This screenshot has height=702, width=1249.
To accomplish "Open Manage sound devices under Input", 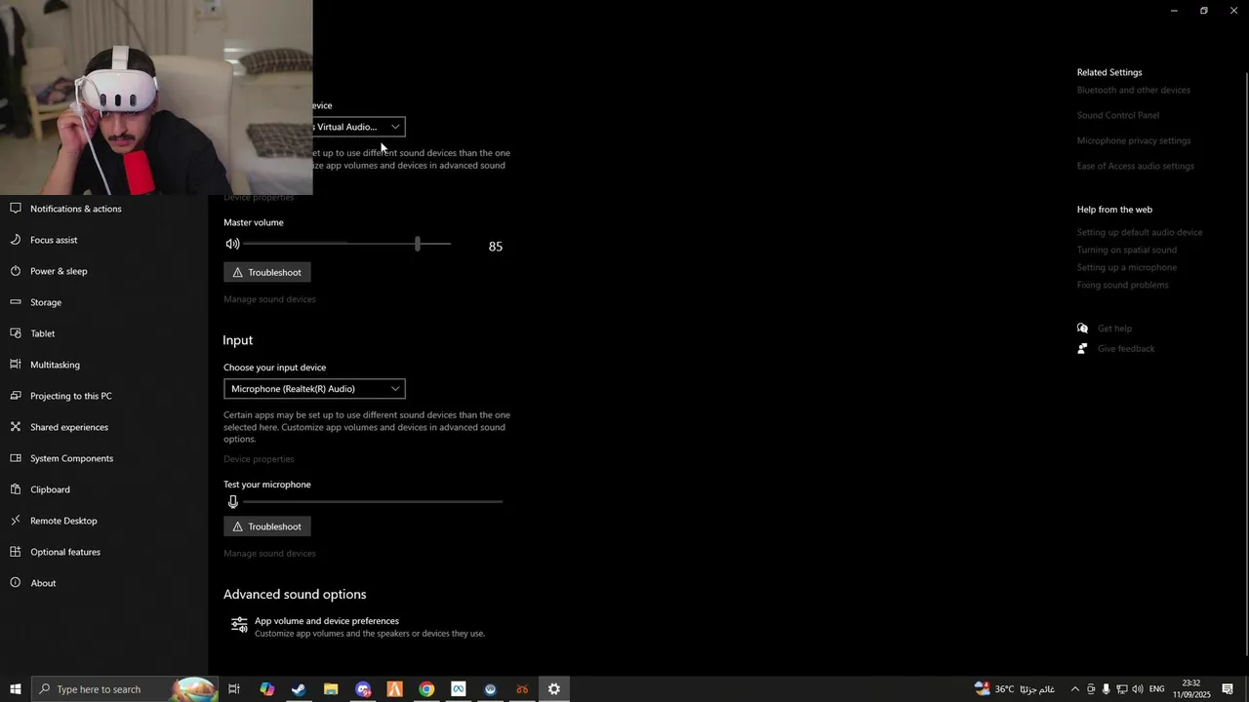I will (x=269, y=554).
